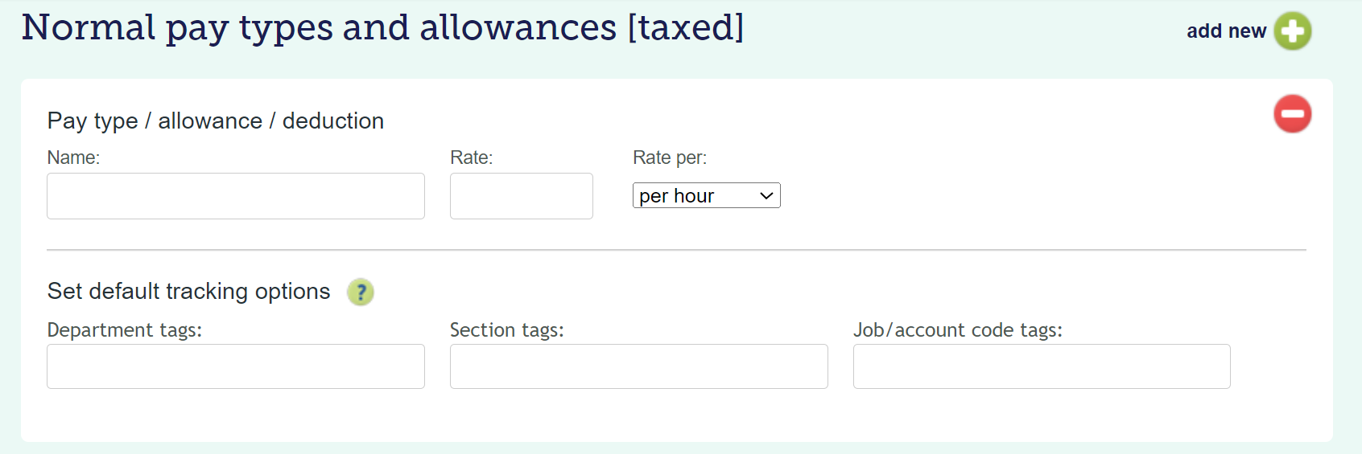The image size is (1362, 454).
Task: Click the 'add new' text link
Action: coord(1226,31)
